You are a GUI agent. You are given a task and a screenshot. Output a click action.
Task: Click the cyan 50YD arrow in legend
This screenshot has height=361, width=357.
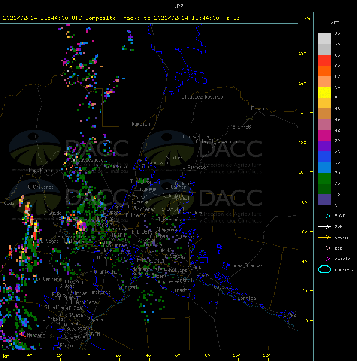click(x=324, y=216)
